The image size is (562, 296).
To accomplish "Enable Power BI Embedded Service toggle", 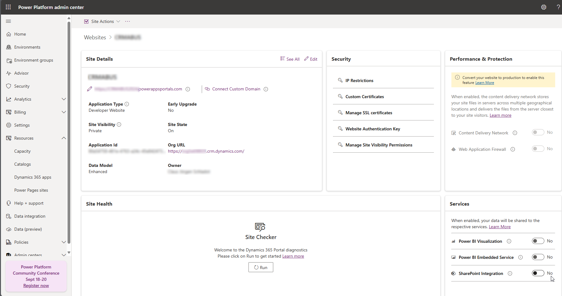I will [x=538, y=257].
